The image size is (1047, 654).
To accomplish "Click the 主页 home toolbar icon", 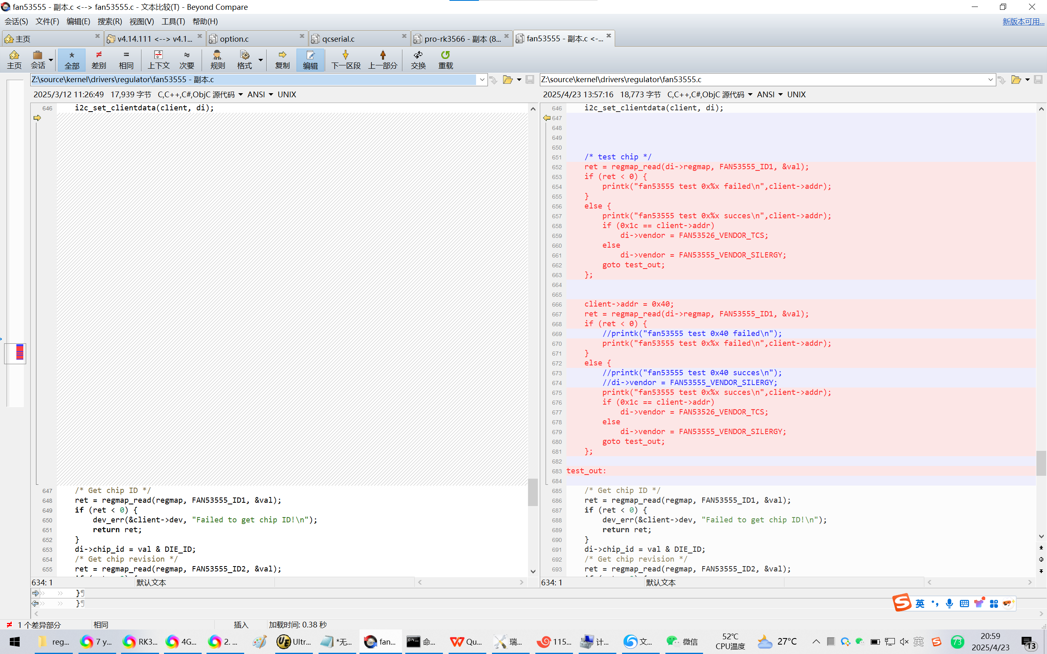I will coord(14,55).
